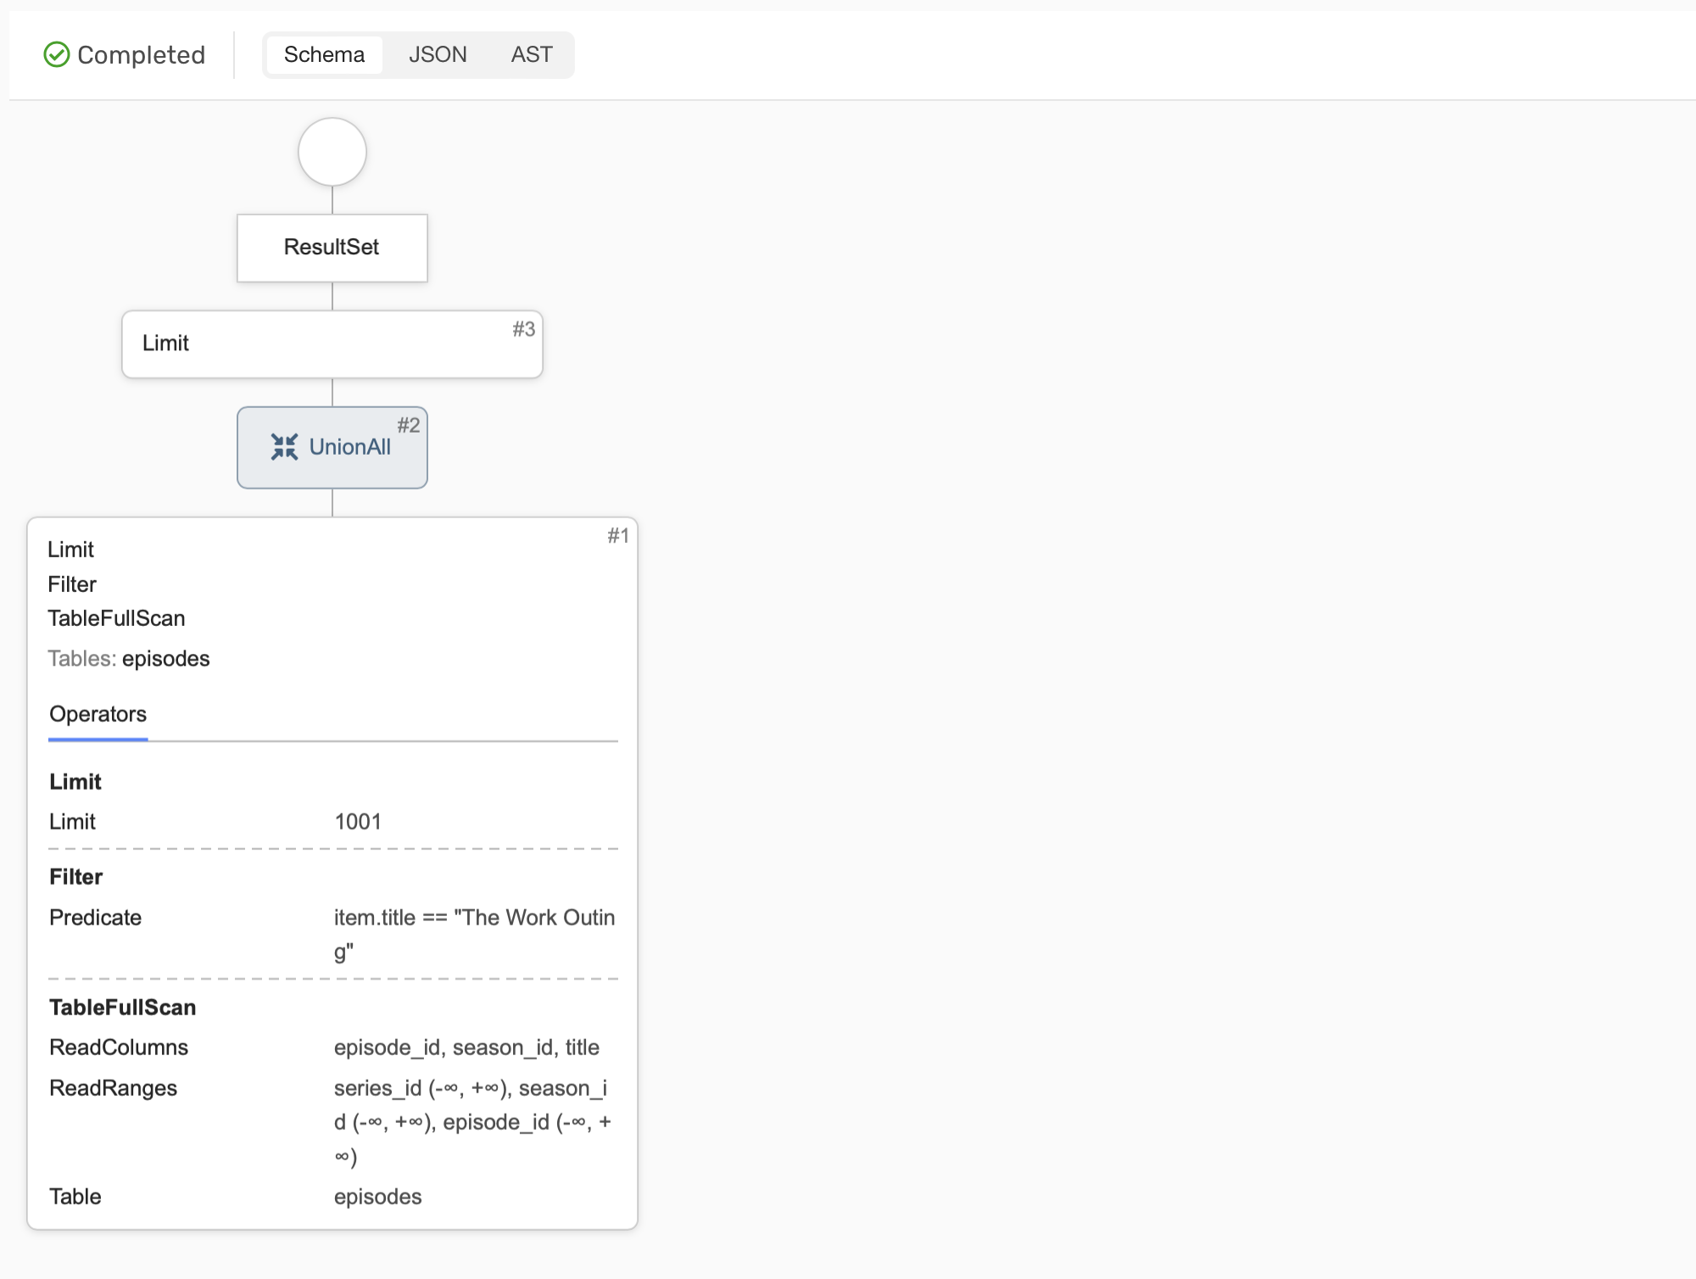Click the episodes table name next to Tables
1696x1279 pixels.
click(x=166, y=659)
